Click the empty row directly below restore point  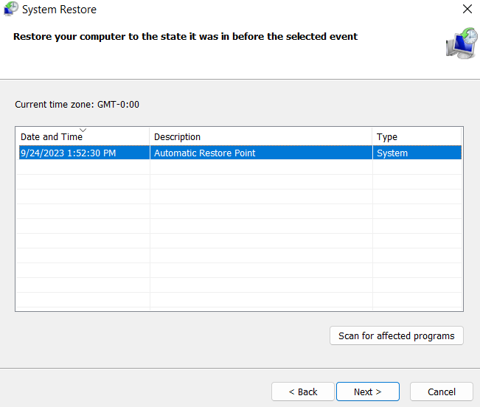click(x=221, y=168)
